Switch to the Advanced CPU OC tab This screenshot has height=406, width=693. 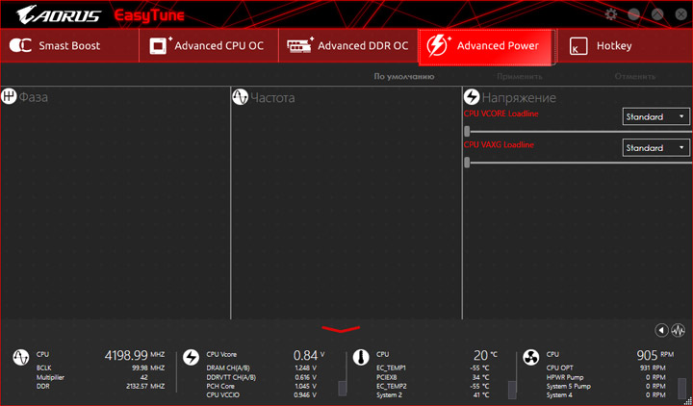(x=209, y=45)
